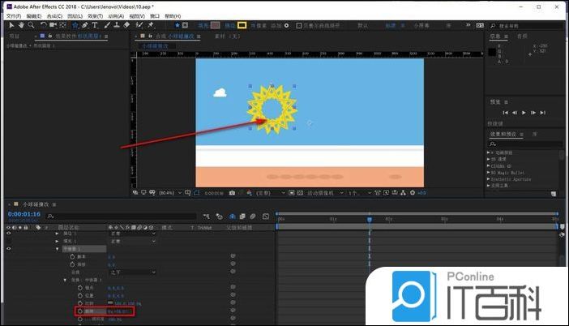Toggle the 位置 position stopwatch
The height and width of the screenshot is (326, 569).
pyautogui.click(x=82, y=295)
